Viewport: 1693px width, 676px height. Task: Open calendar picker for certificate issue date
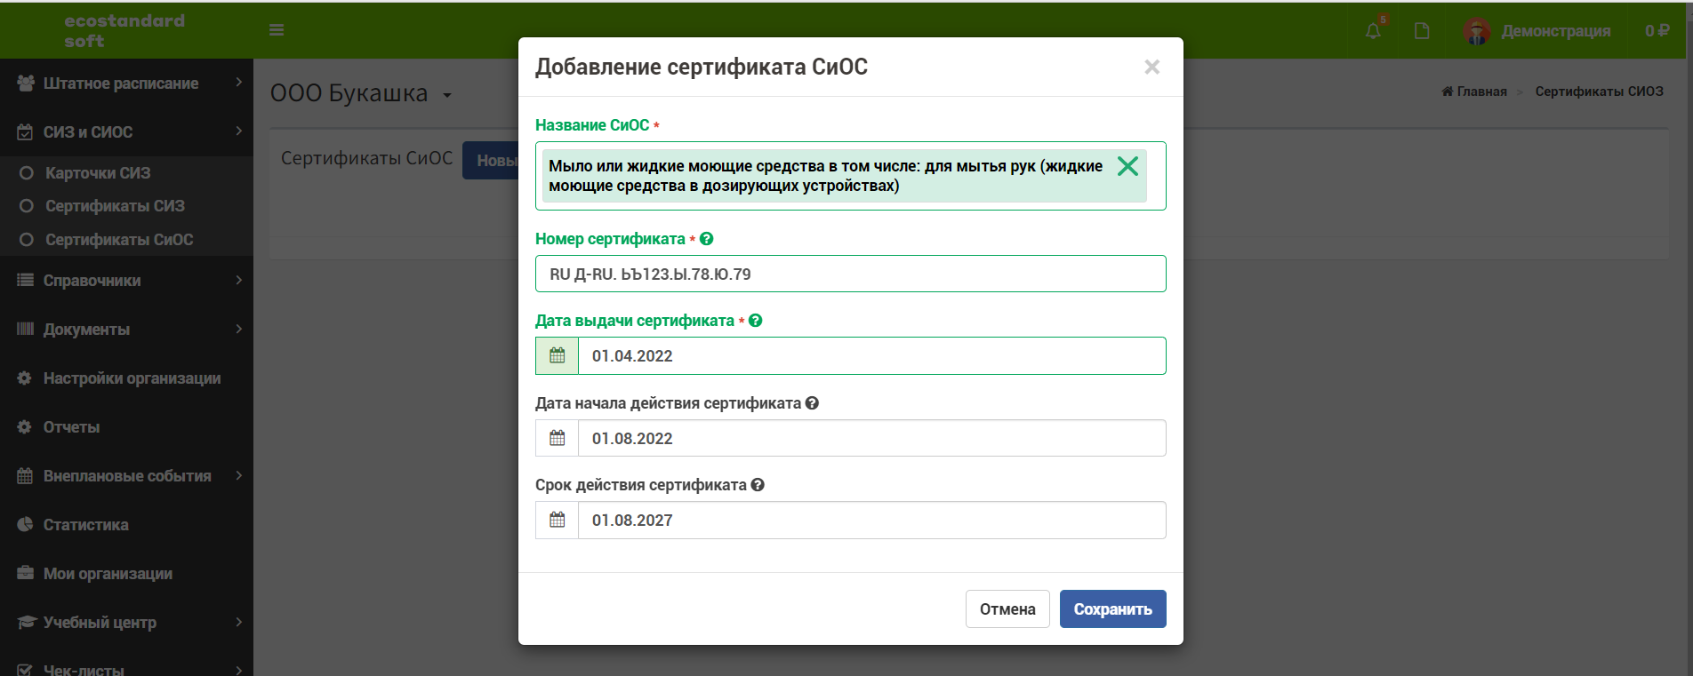[558, 355]
